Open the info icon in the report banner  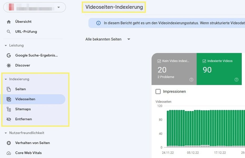[98, 23]
